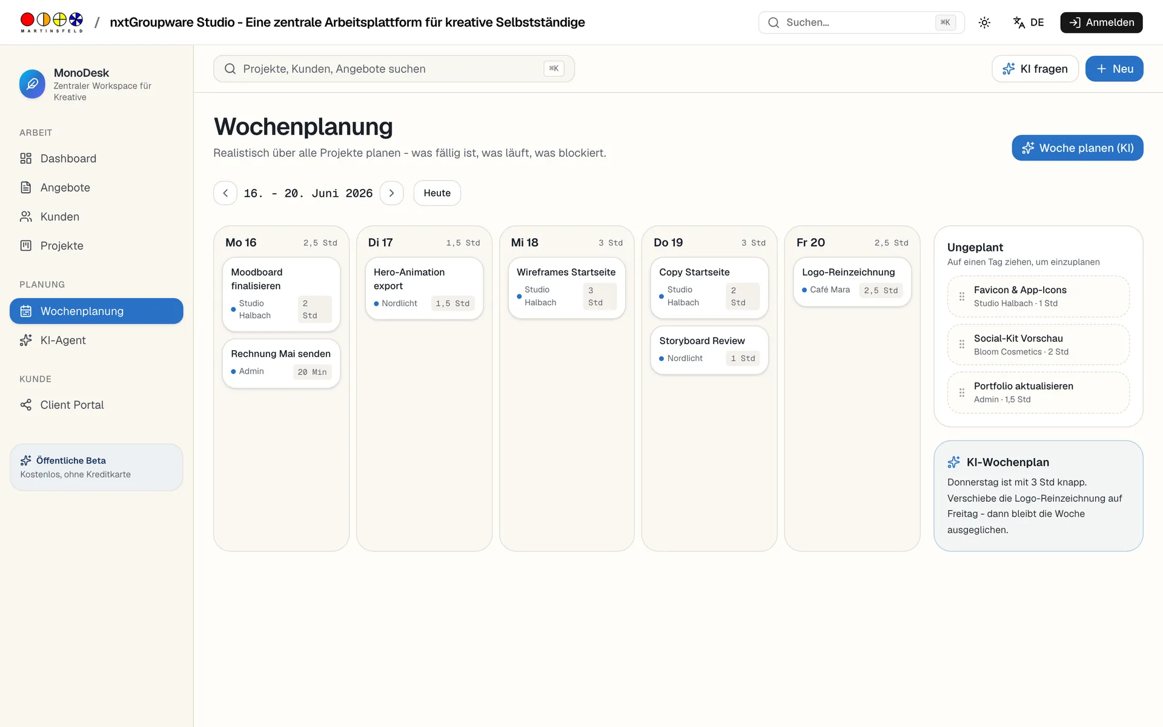This screenshot has width=1163, height=727.
Task: Open Angebote in the sidebar
Action: [96, 187]
